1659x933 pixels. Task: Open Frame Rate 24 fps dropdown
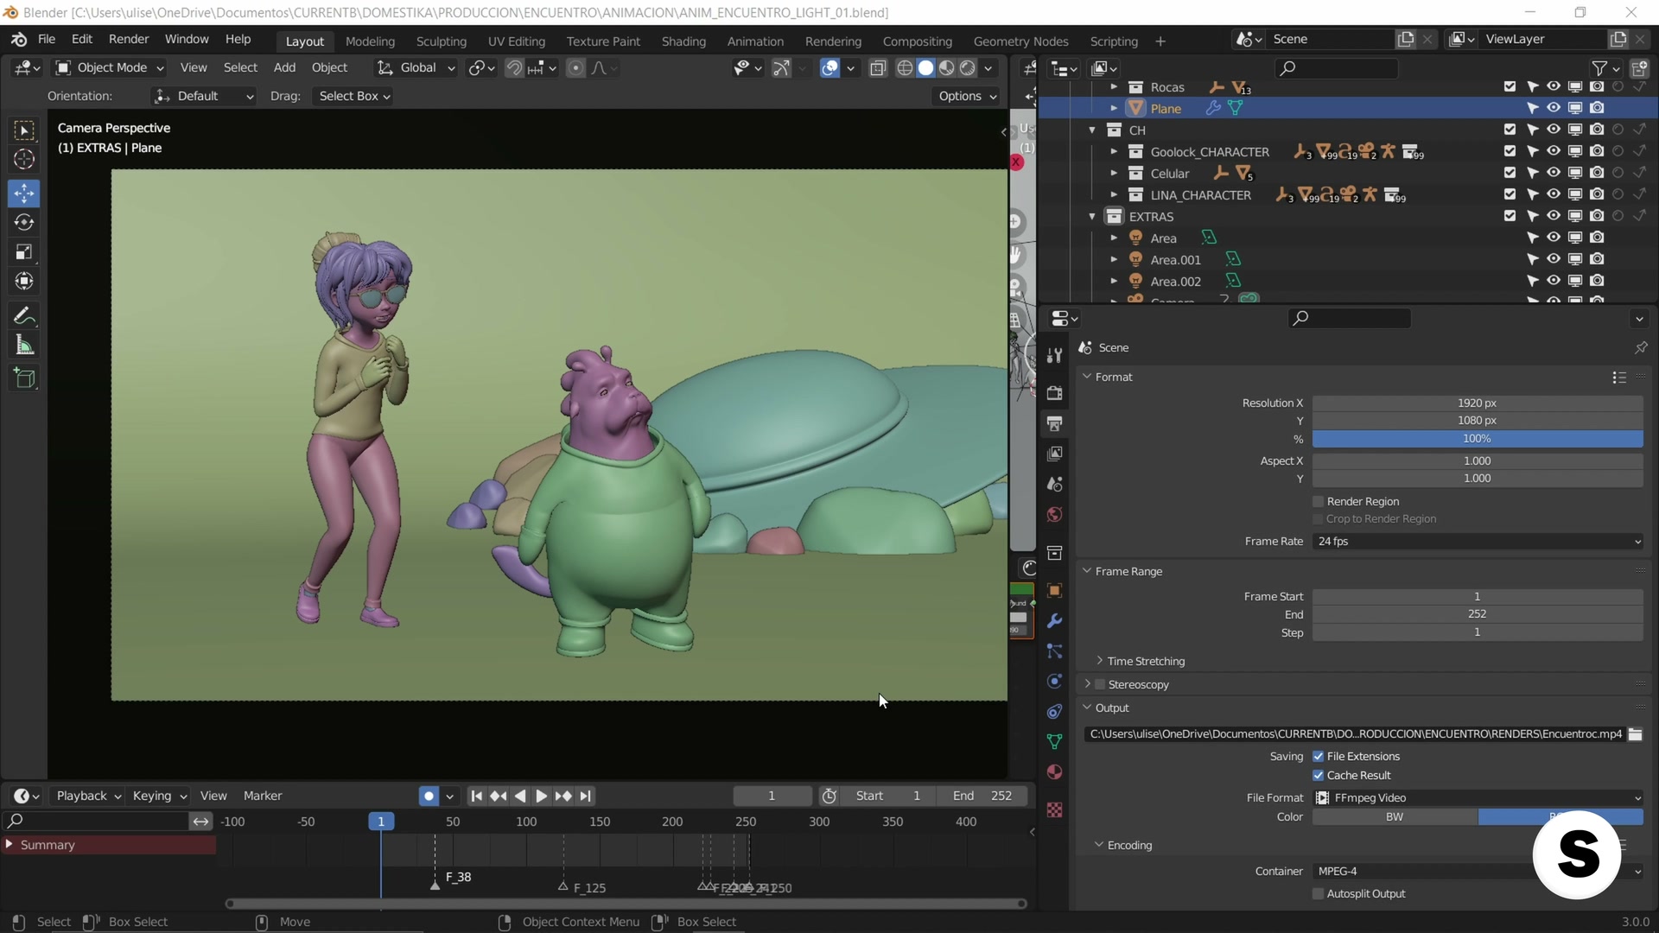1478,542
